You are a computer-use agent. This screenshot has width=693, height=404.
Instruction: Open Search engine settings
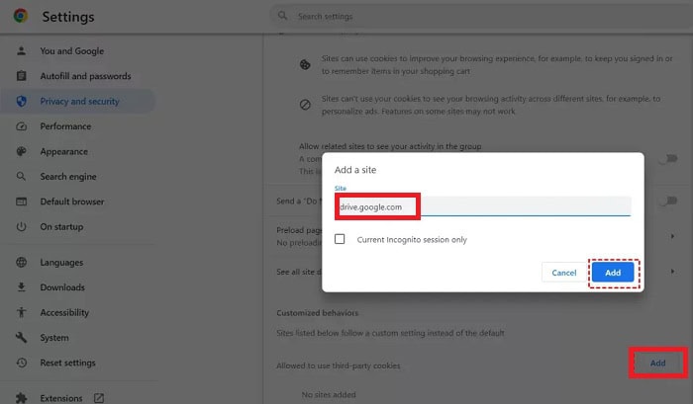tap(68, 177)
